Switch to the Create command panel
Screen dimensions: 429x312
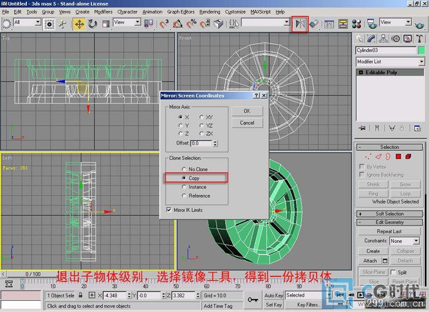point(359,39)
